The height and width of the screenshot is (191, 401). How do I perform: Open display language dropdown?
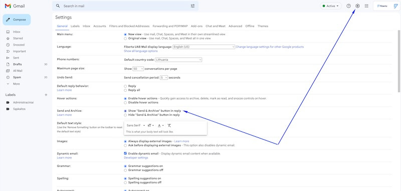coord(204,47)
